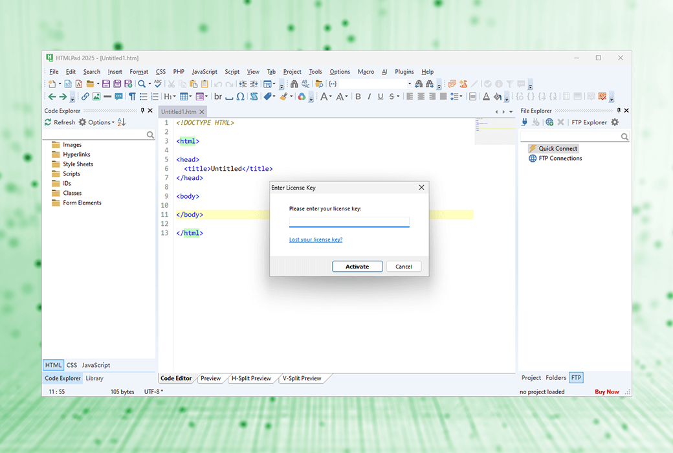Click the Omega special character icon
Viewport: 673px width, 453px height.
[x=240, y=96]
